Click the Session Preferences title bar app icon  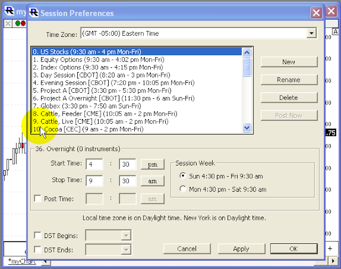[x=34, y=12]
